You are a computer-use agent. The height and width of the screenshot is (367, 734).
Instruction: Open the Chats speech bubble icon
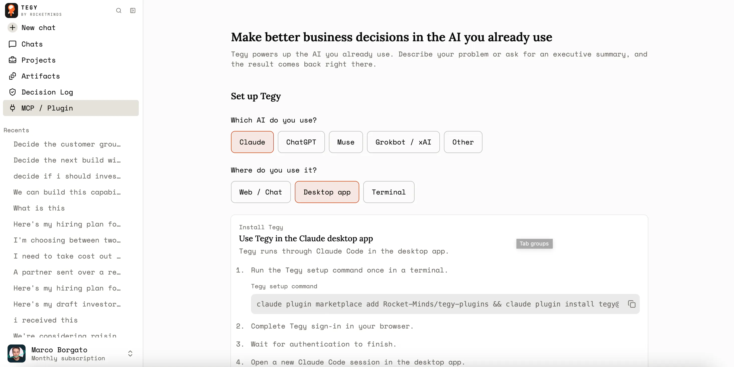[x=13, y=44]
